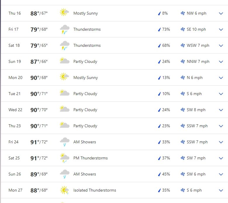Image resolution: width=228 pixels, height=203 pixels.
Task: Click the raindrop icon beside 73%
Action: 160,29
